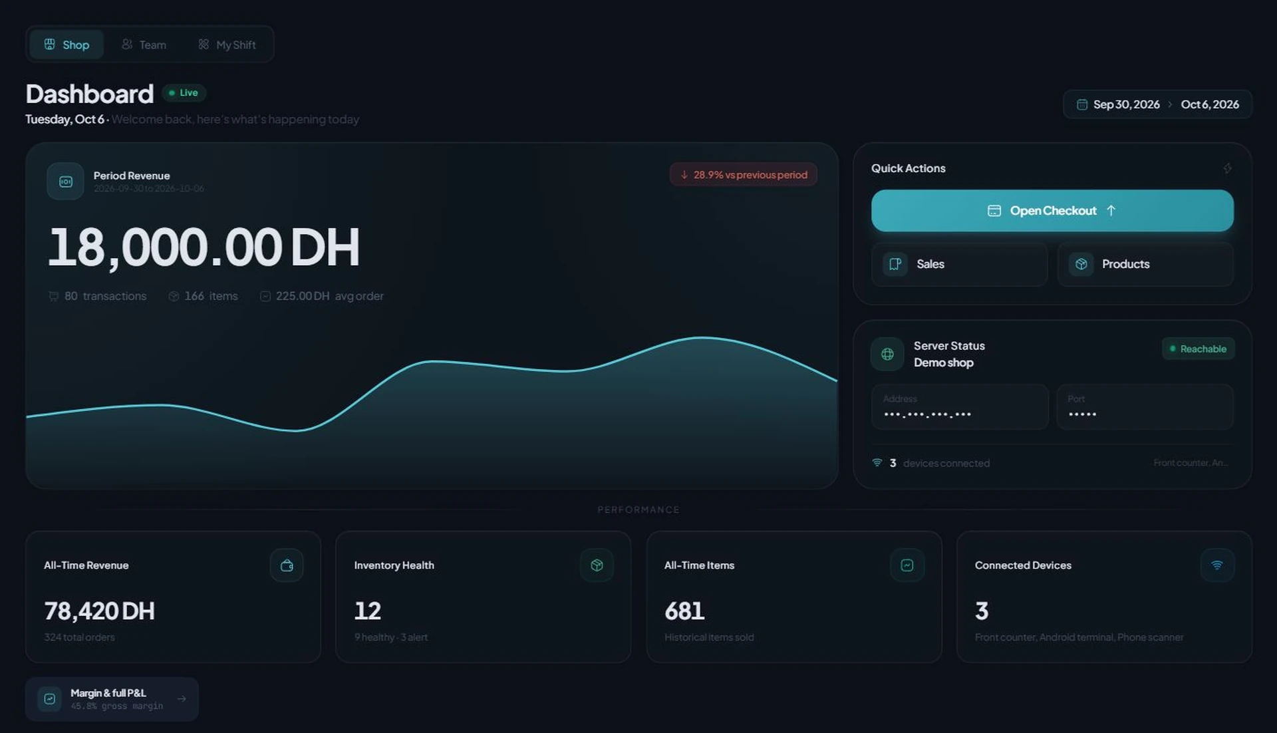
Task: Click the Front counter, Android terminal, Phone scanner text
Action: coord(1079,637)
